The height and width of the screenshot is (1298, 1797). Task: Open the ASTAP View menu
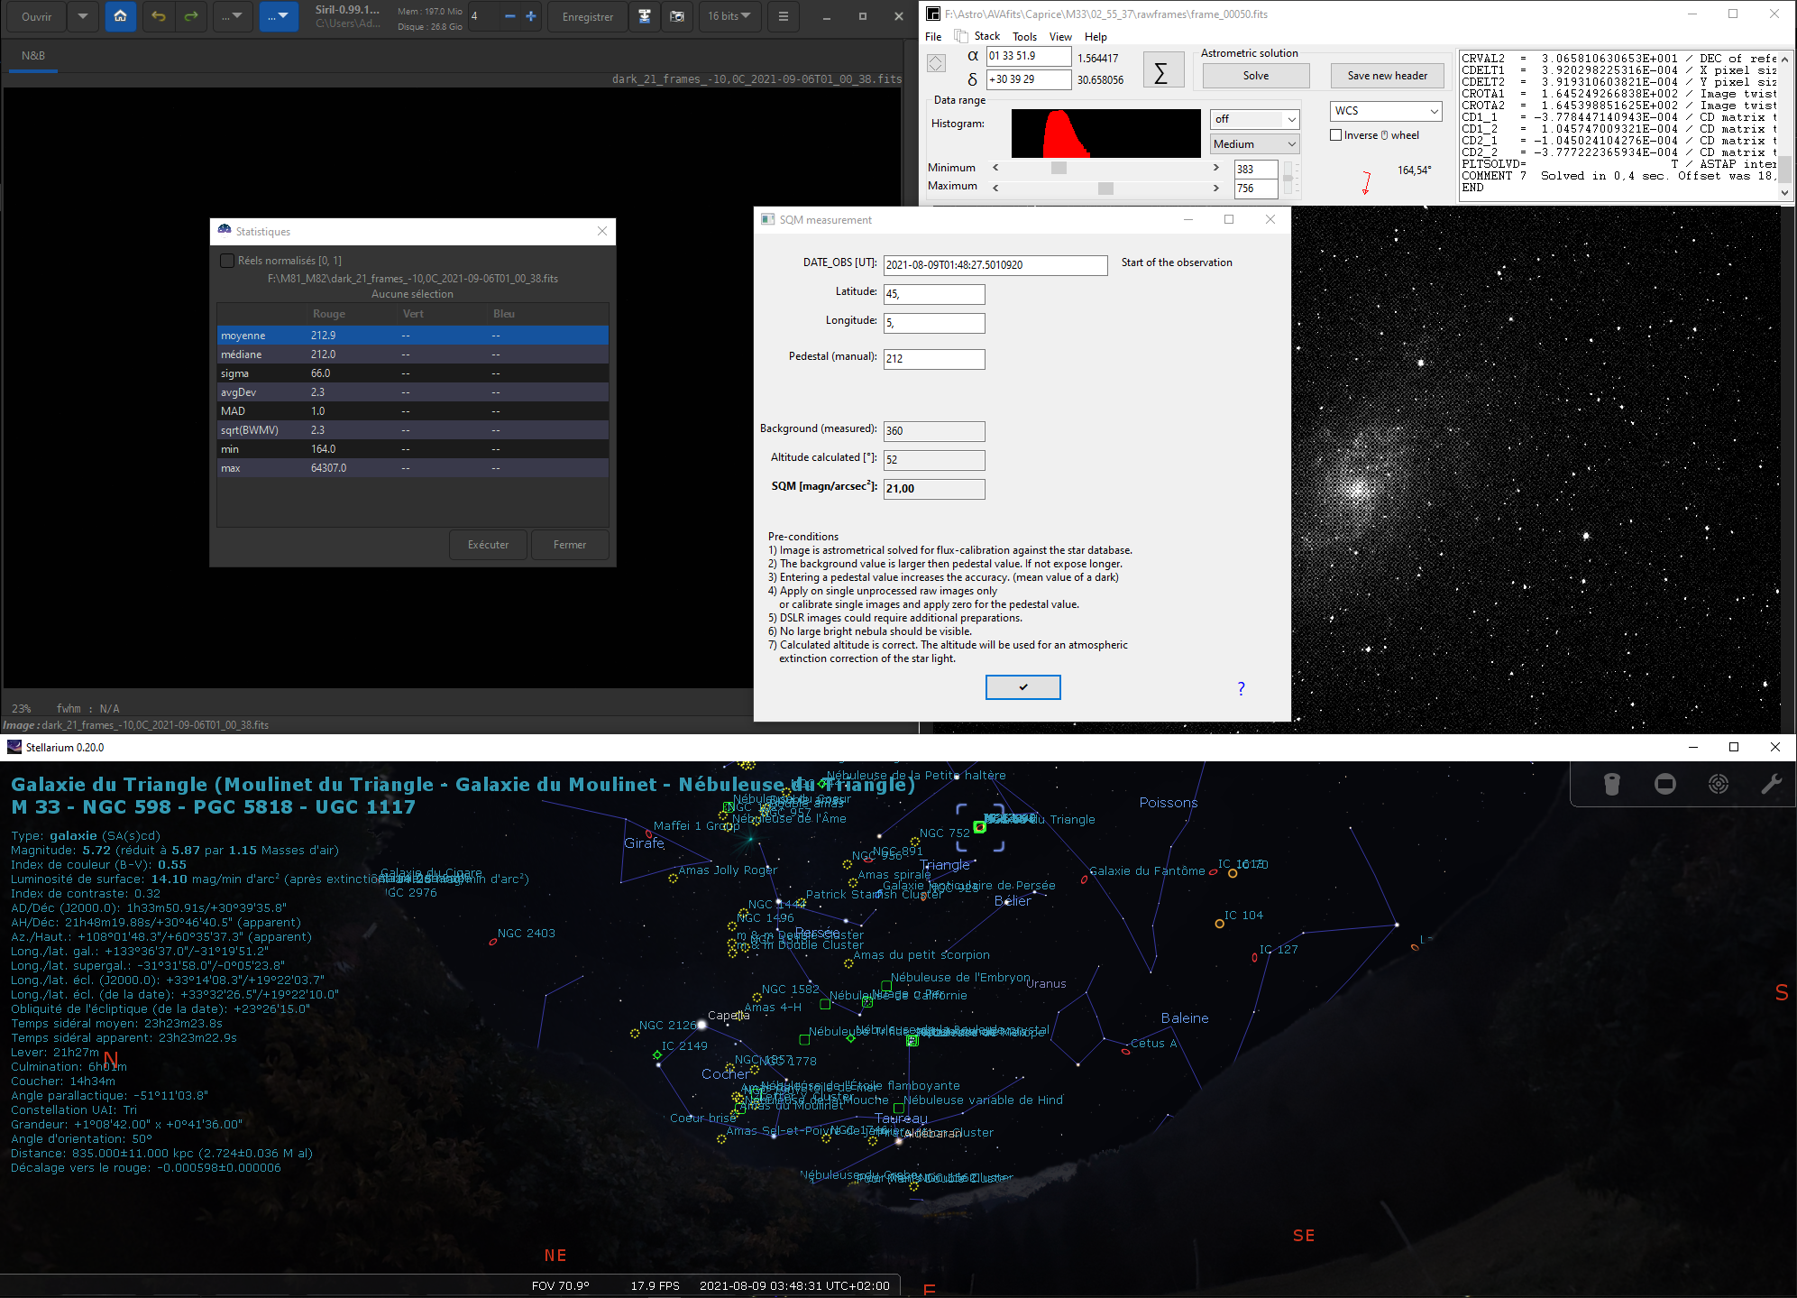(1060, 37)
